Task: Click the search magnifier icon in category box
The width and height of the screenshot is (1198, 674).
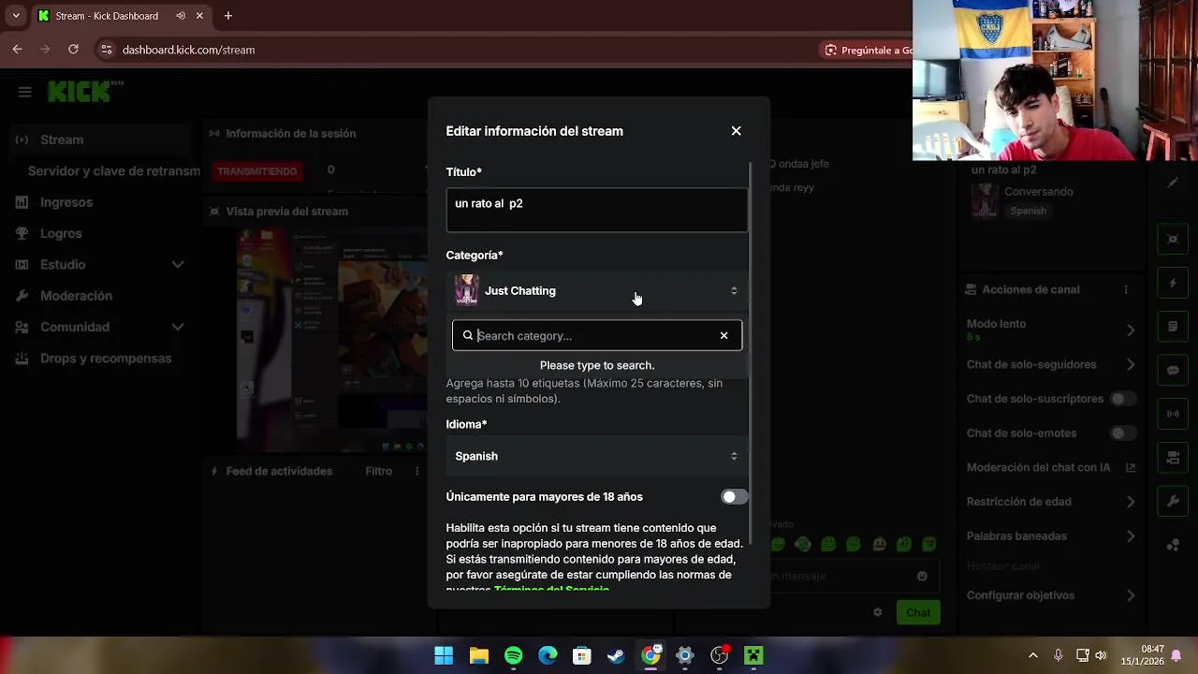Action: pyautogui.click(x=468, y=335)
